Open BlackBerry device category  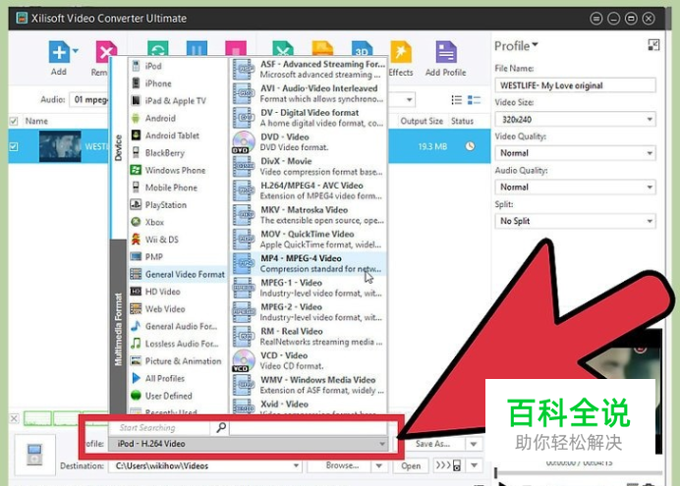click(x=178, y=152)
